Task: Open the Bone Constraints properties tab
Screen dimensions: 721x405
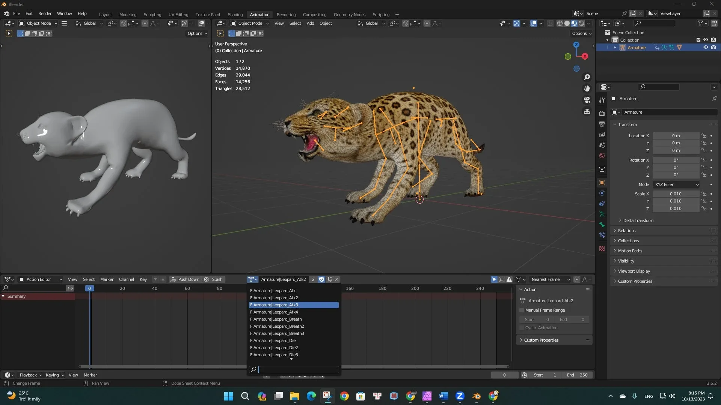Action: 602,235
